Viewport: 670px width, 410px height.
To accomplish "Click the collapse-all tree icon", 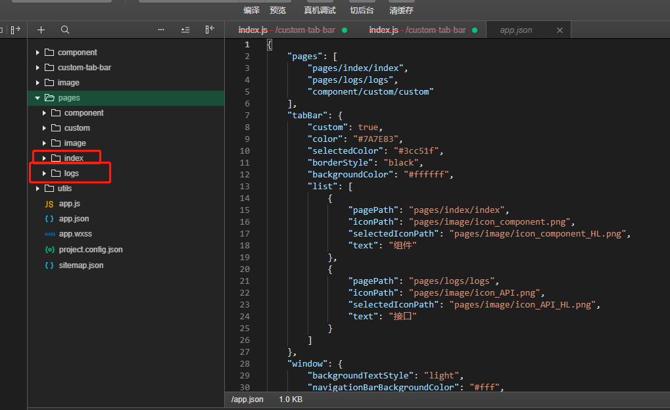I will (x=185, y=30).
